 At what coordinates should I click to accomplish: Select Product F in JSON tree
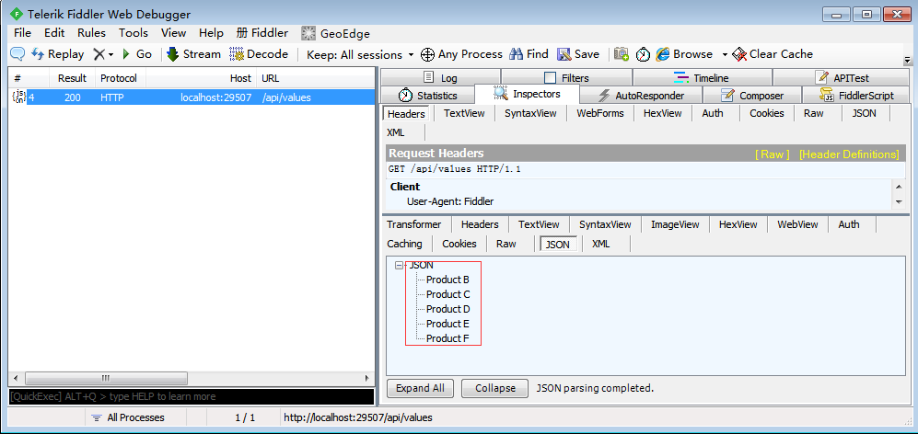[x=447, y=338]
